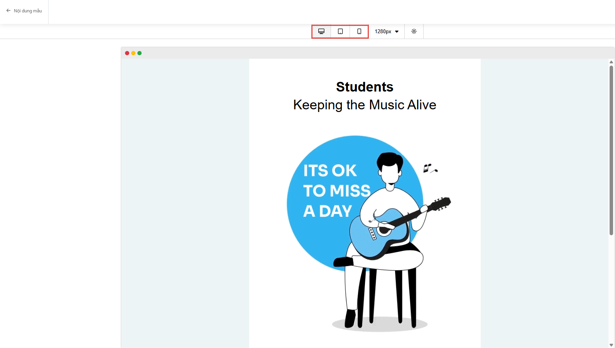Click the yellow dot in preview window
615x348 pixels.
pos(133,53)
